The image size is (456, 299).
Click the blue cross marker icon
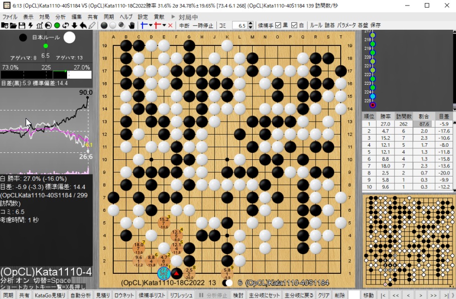coord(144,25)
